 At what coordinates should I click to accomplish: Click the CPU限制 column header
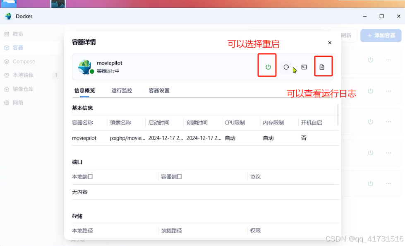tap(235, 123)
